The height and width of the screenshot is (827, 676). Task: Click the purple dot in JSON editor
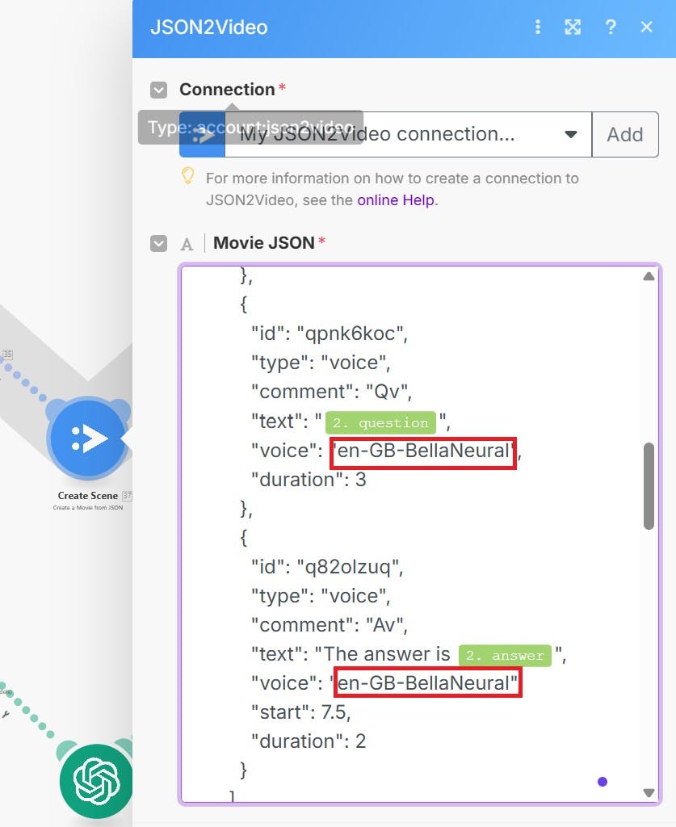[x=602, y=781]
